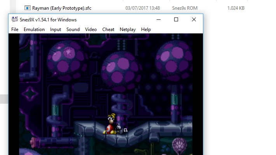Click the 1.024 KB file size text
The image size is (276, 155).
(x=236, y=8)
